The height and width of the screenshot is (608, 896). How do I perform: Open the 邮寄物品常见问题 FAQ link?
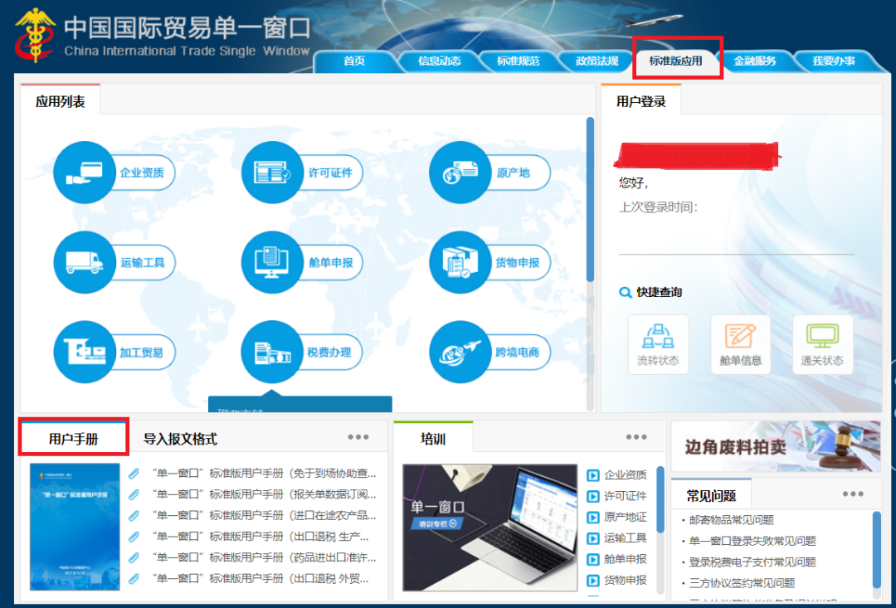(732, 520)
